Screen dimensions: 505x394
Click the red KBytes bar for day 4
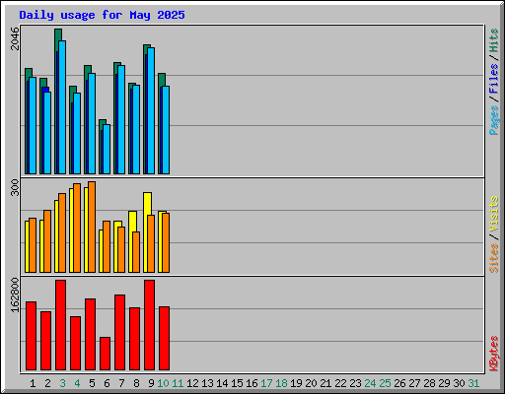75,344
